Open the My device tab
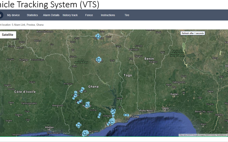This screenshot has height=142, width=228. tap(13, 15)
